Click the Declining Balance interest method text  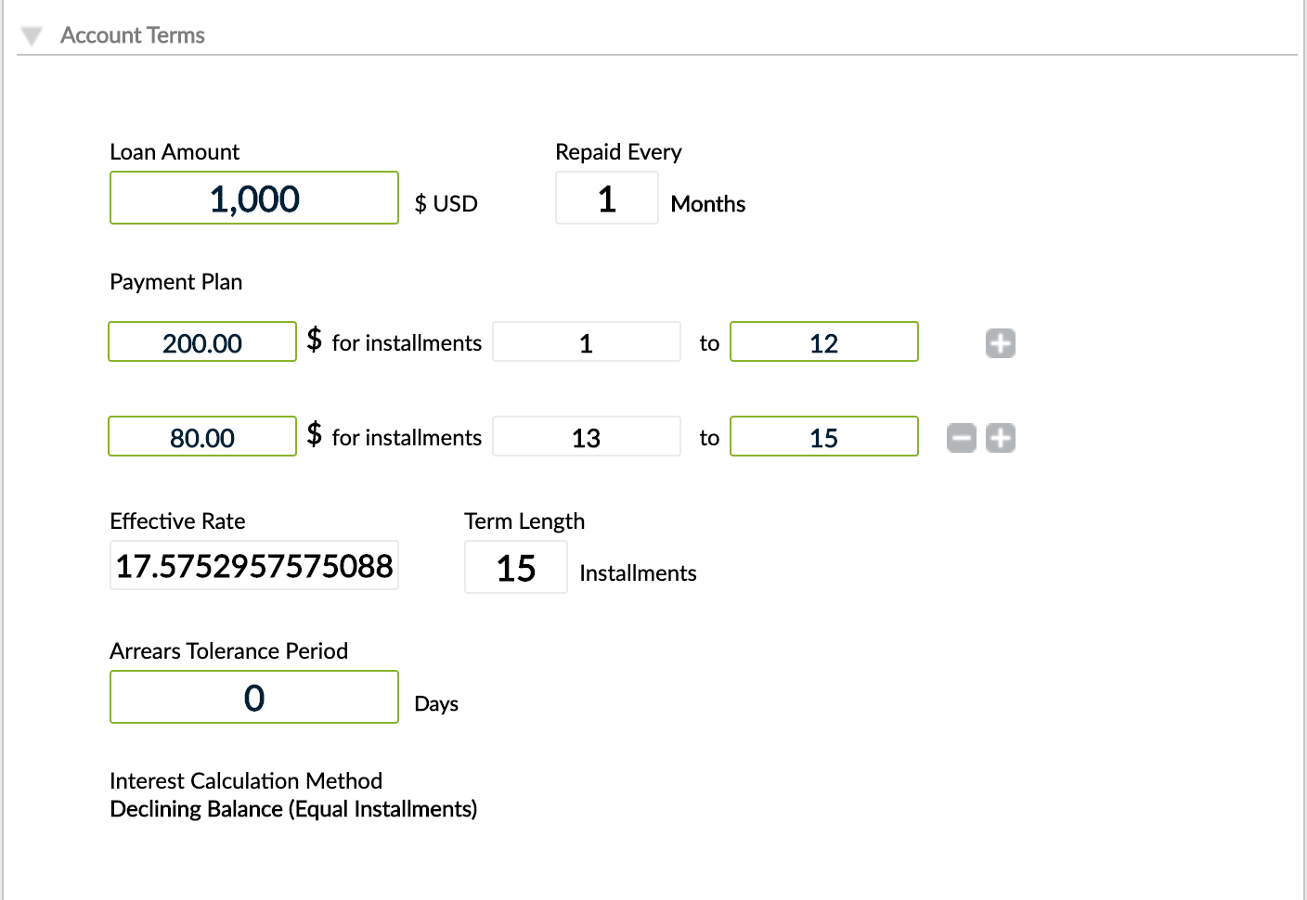pos(292,809)
